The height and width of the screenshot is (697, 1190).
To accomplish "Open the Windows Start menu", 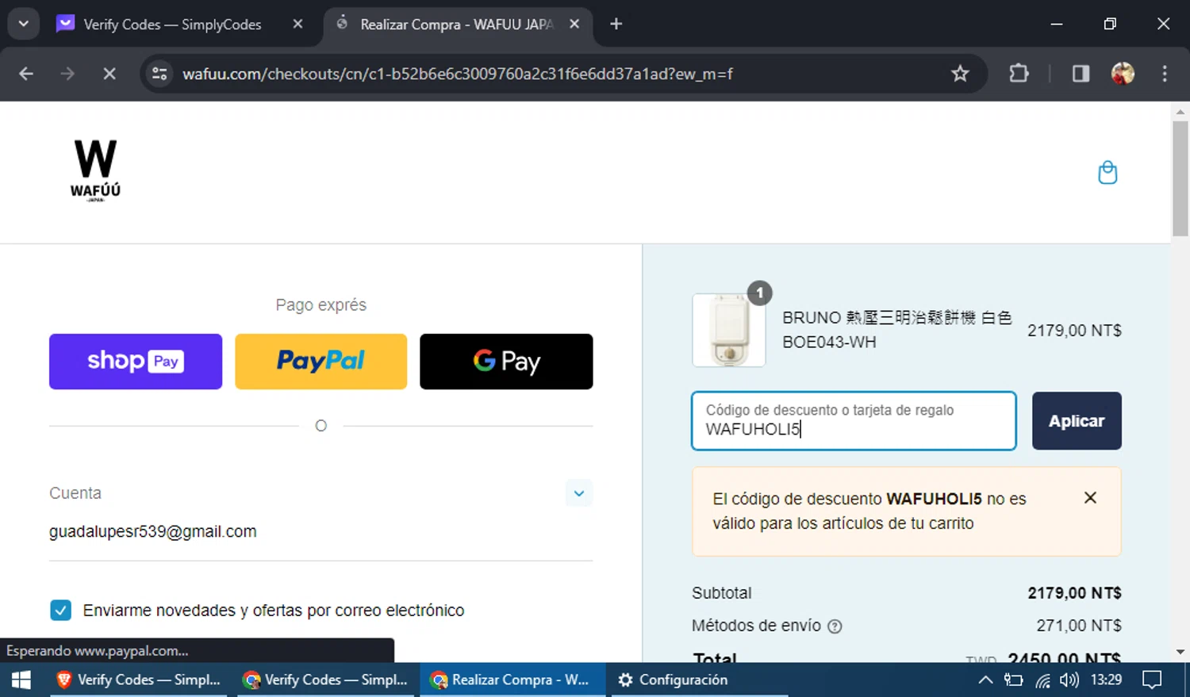I will [x=21, y=680].
